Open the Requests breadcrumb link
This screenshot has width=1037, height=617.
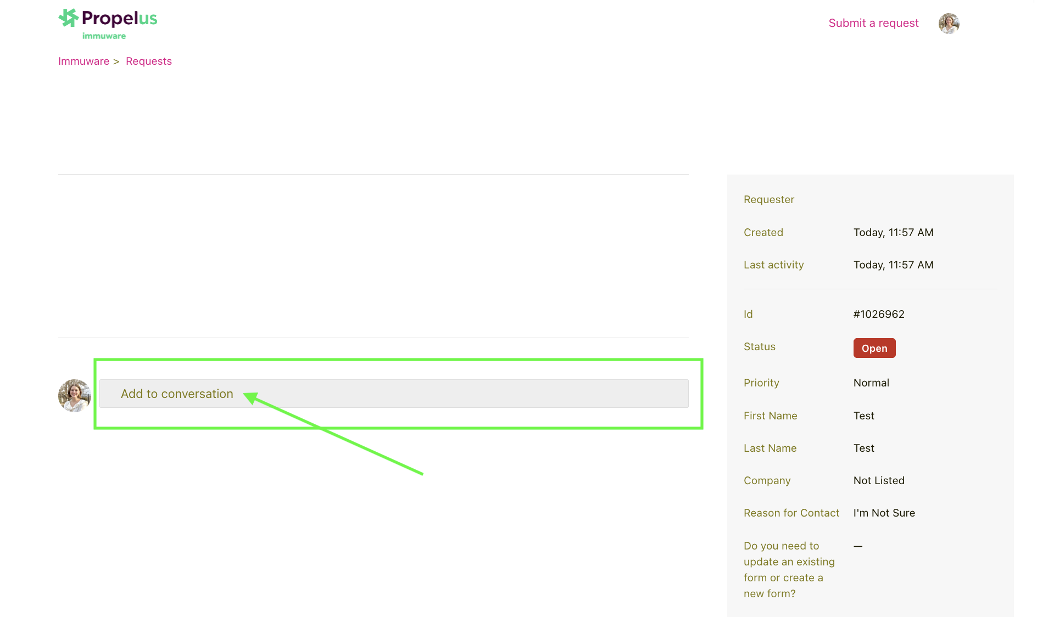coord(149,61)
